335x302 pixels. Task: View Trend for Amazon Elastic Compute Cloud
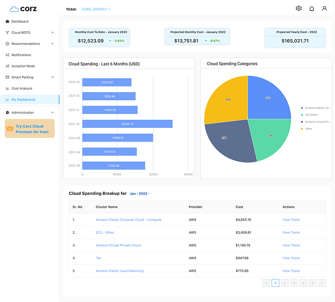[291, 219]
